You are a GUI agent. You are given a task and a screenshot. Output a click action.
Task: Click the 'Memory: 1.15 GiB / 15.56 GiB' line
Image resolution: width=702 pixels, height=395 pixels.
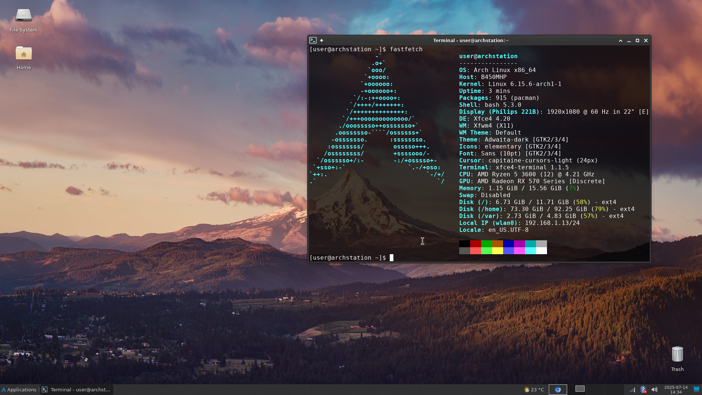coord(520,188)
